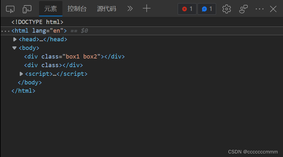The image size is (283, 157).
Task: Open the blue message counter badge
Action: [207, 9]
